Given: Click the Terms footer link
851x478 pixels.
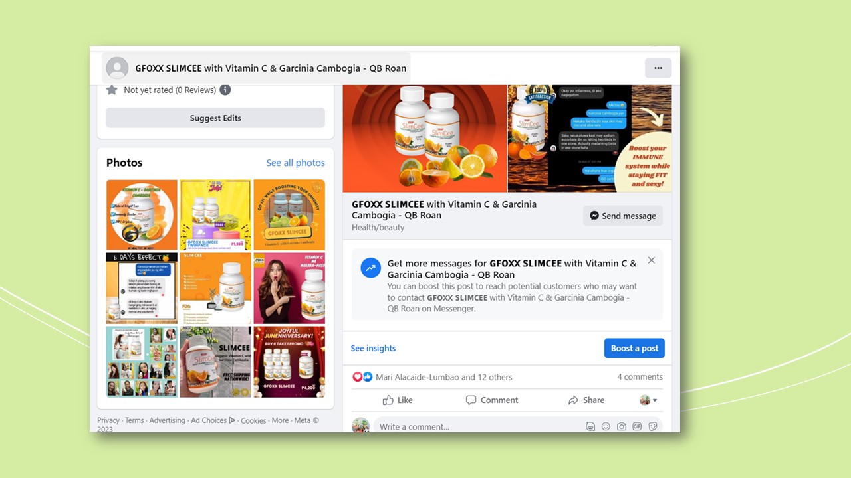Looking at the screenshot, I should coord(134,420).
